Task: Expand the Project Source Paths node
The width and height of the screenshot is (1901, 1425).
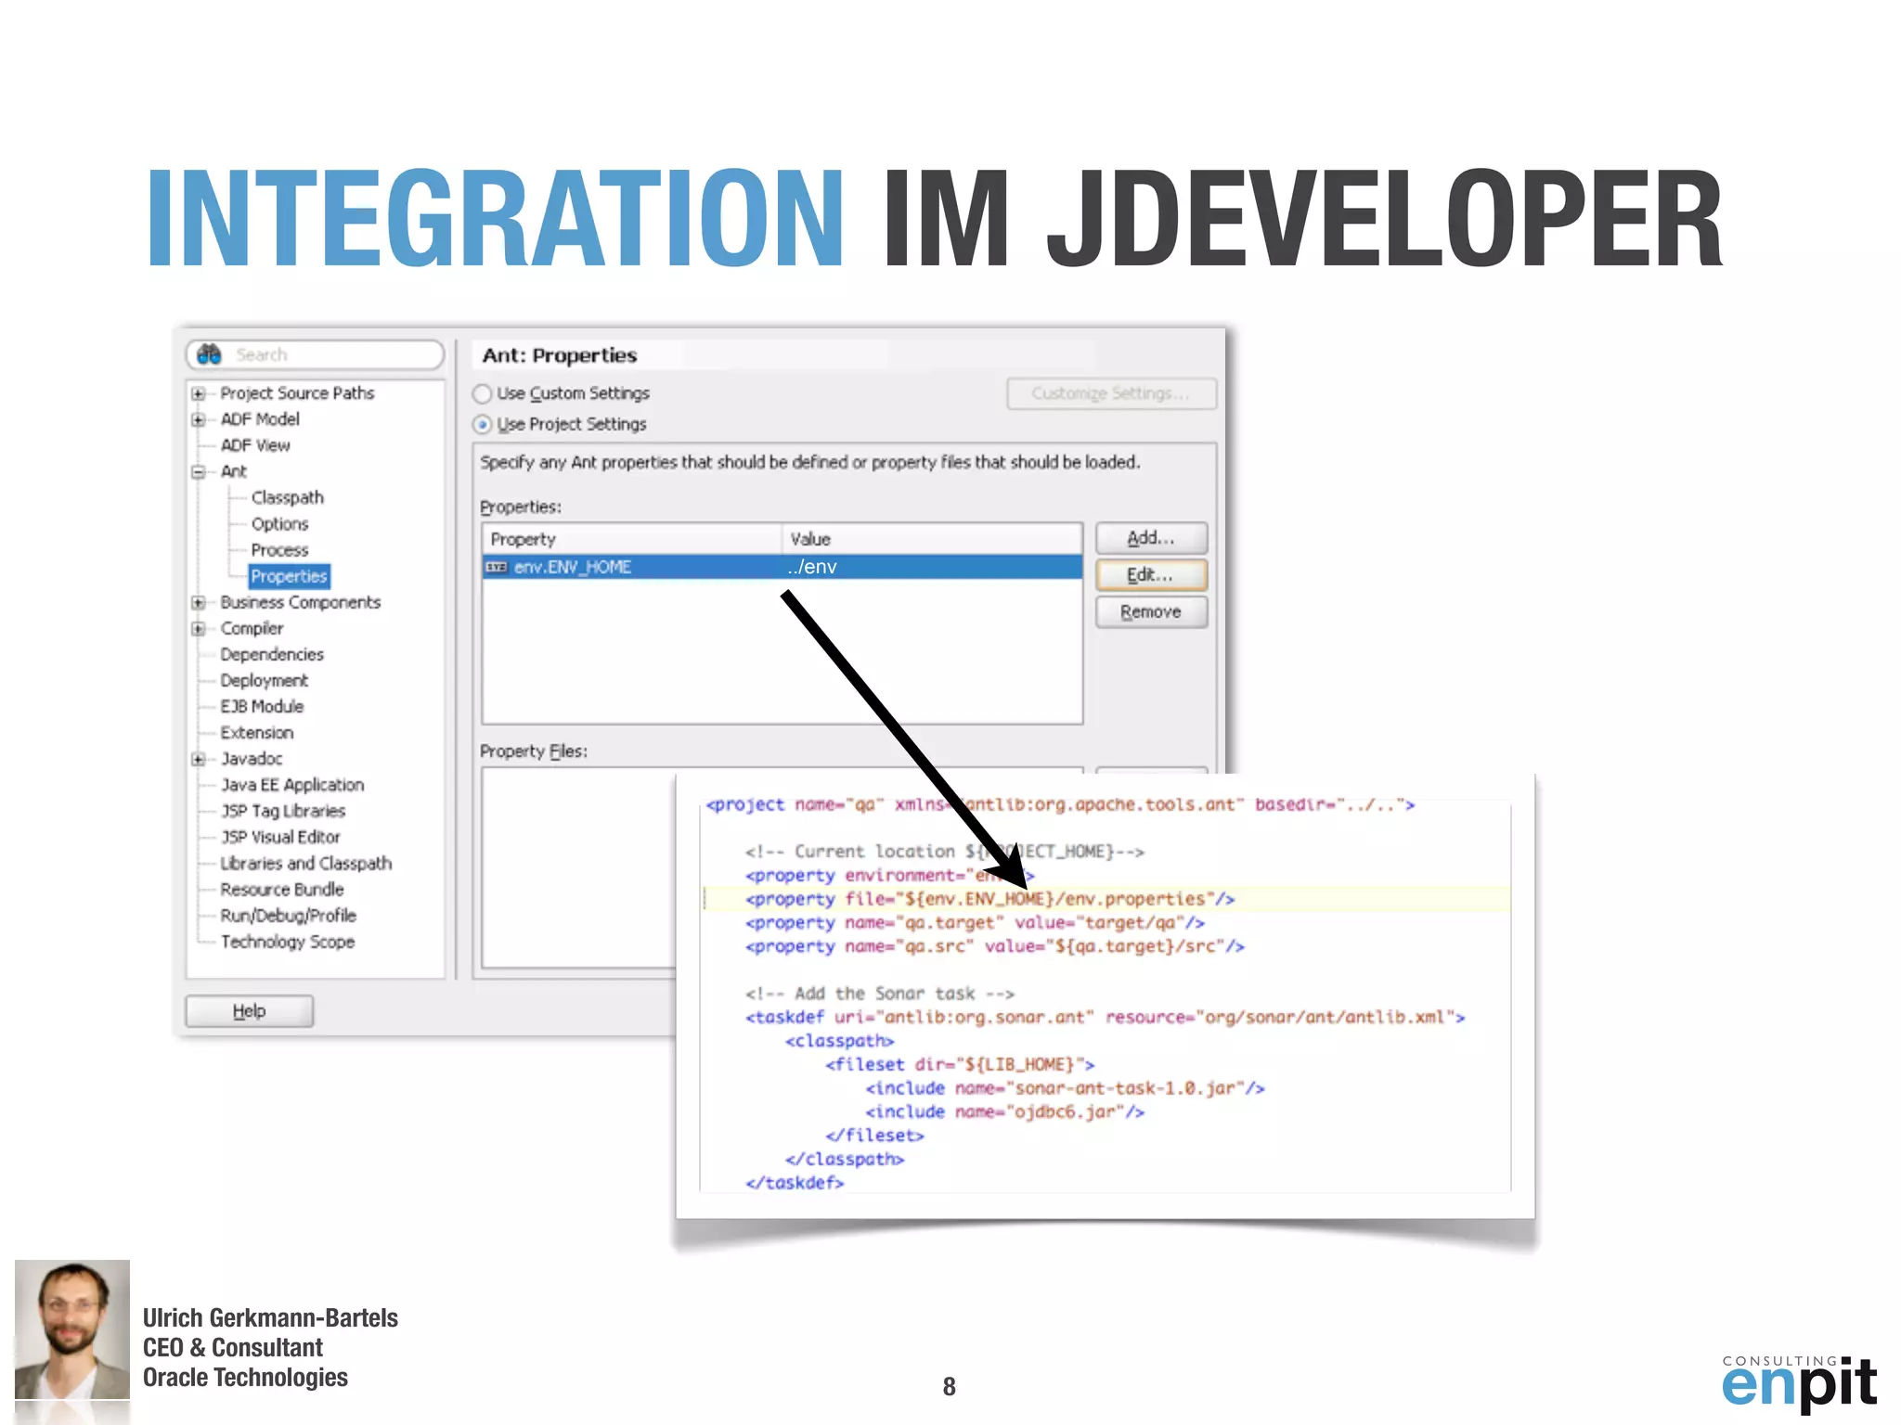Action: [198, 393]
